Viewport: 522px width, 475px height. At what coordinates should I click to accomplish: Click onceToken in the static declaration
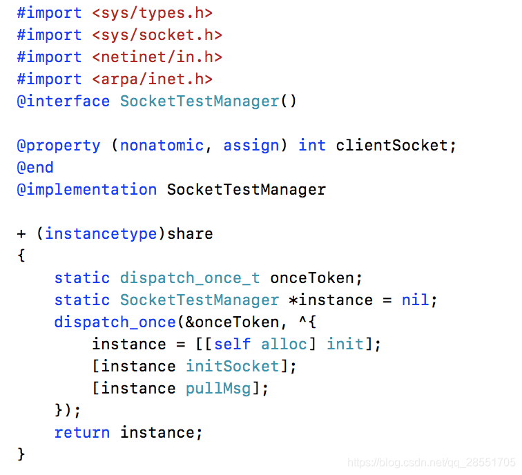[x=312, y=278]
